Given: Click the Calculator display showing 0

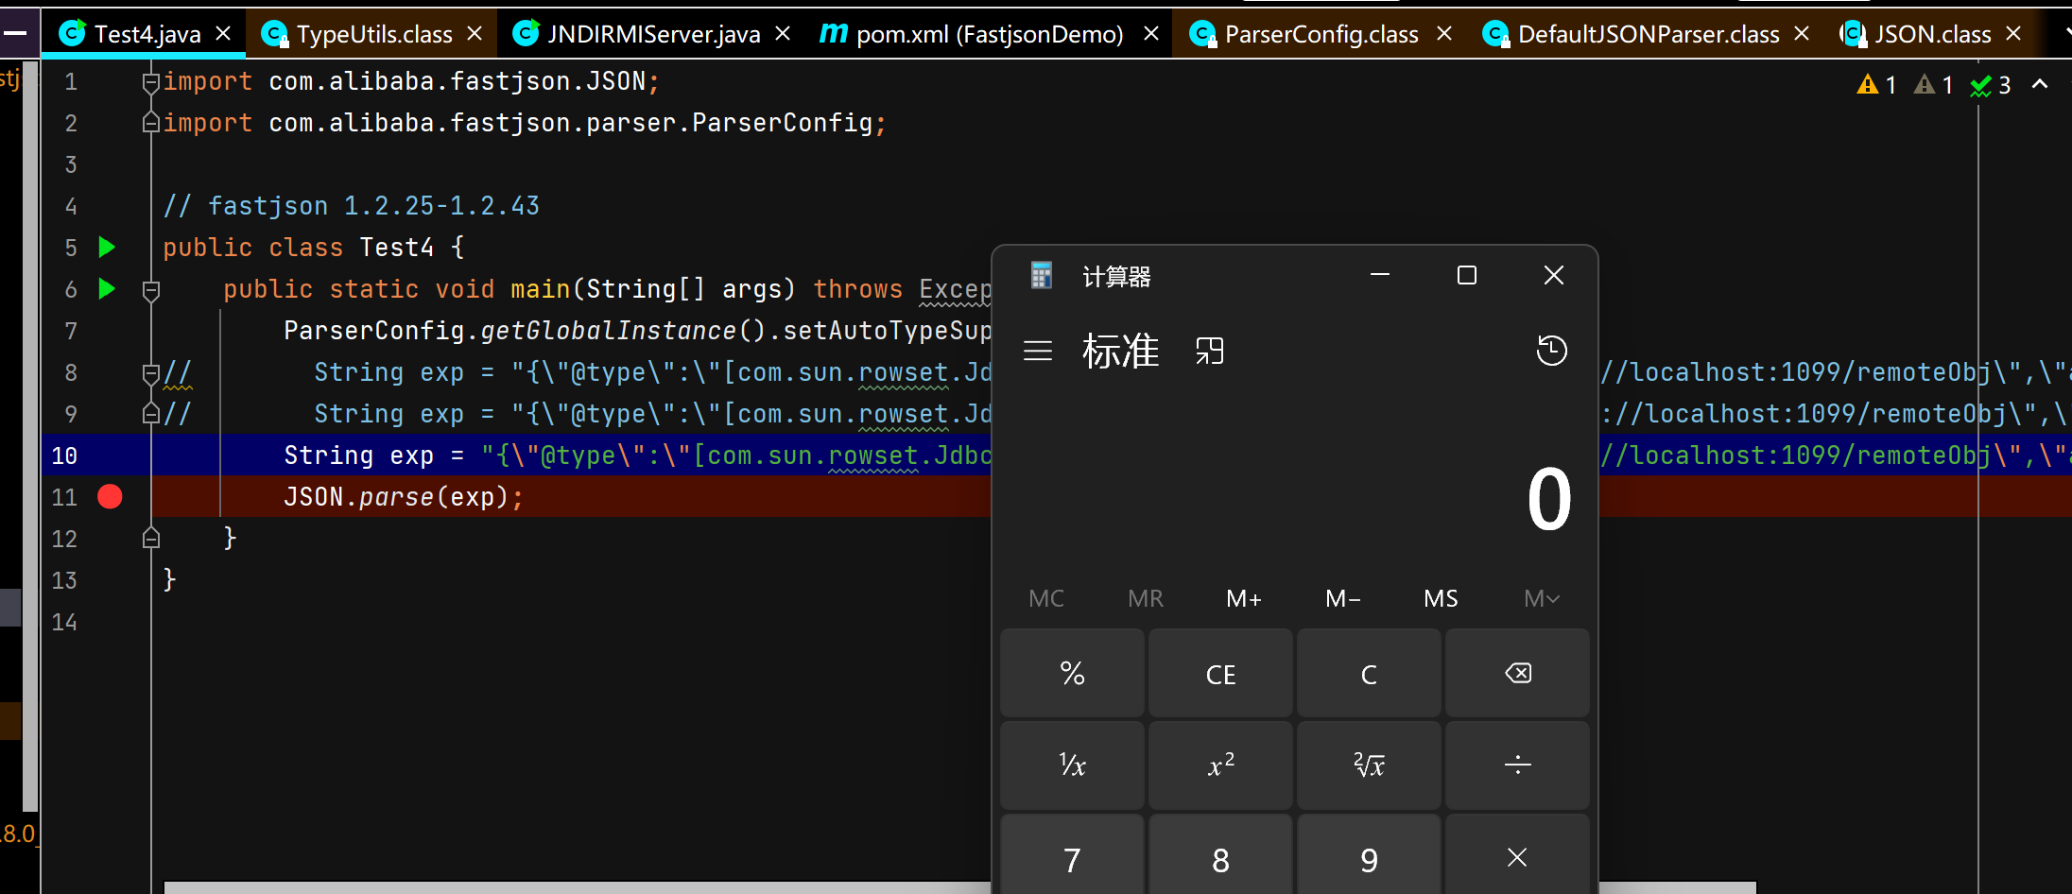Looking at the screenshot, I should coord(1548,499).
